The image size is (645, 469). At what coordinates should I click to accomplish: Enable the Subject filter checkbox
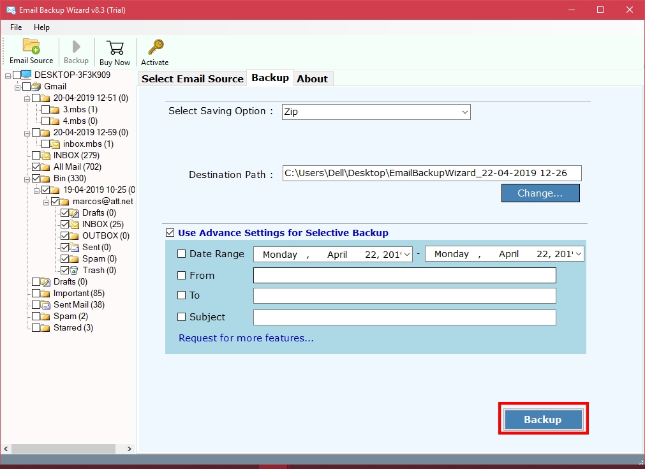pos(181,316)
